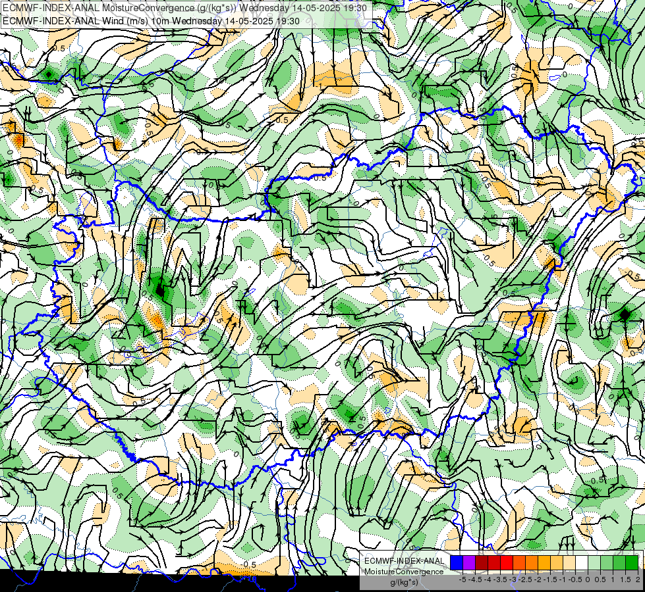
Task: Click the darkest green swatch between 1.5 and 2
Action: click(x=632, y=562)
